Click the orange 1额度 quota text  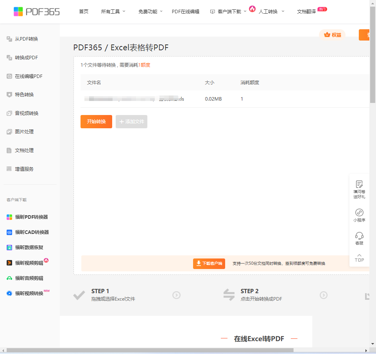(x=144, y=65)
